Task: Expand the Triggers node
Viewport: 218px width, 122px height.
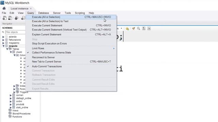Action: (x=14, y=92)
